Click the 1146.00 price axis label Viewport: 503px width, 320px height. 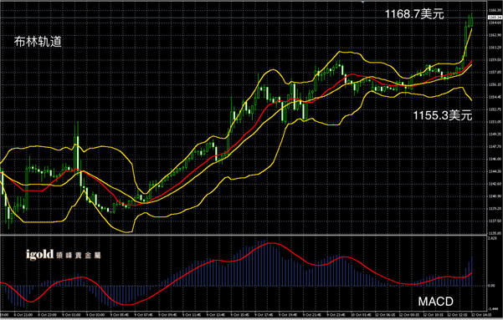(495, 160)
